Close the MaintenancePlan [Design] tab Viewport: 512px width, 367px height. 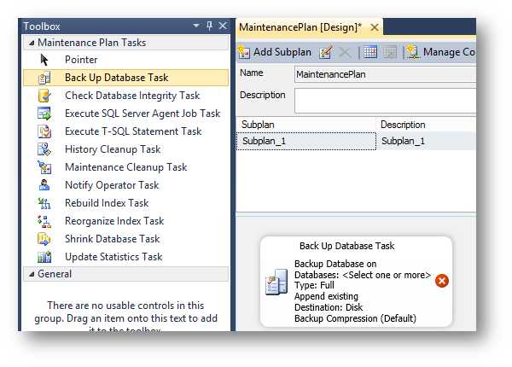pos(375,27)
